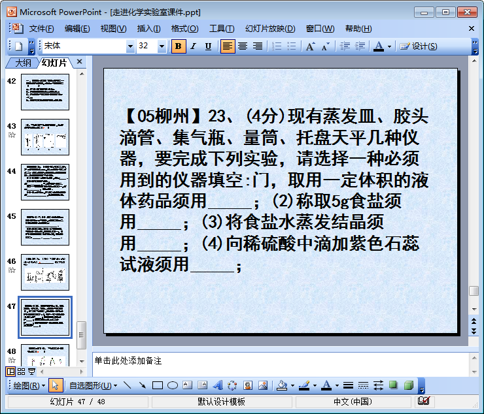
Task: Select slide 48 thumbnail
Action: click(x=45, y=355)
